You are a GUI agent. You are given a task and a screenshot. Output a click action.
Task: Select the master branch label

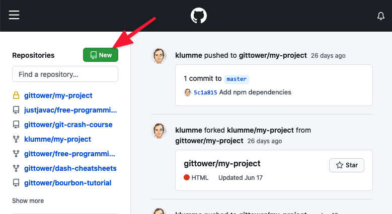237,79
